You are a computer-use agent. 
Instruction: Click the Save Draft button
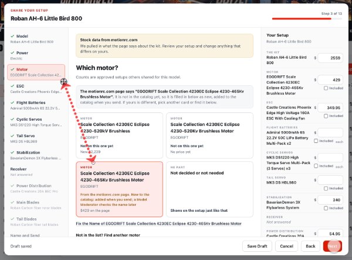pyautogui.click(x=257, y=246)
